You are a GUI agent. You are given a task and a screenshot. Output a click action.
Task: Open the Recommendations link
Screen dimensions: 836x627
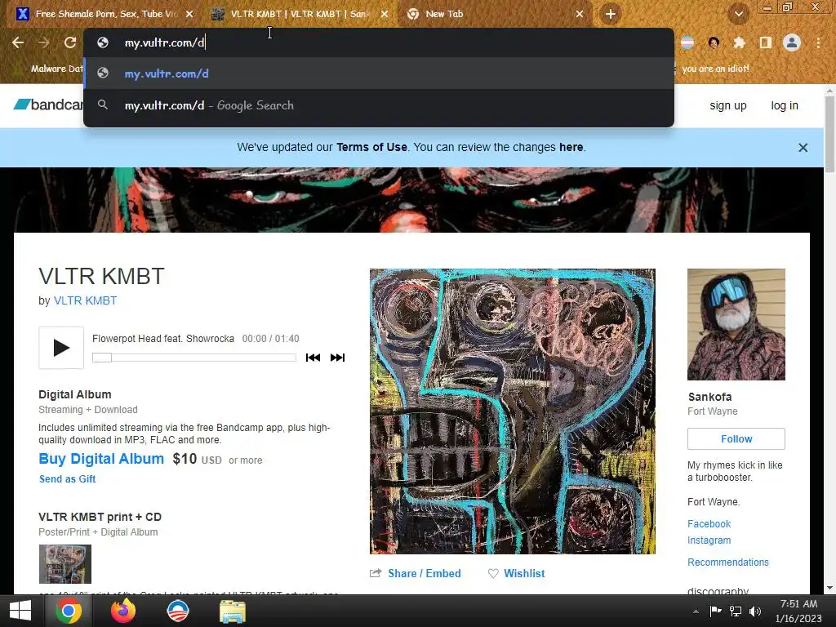pos(727,562)
